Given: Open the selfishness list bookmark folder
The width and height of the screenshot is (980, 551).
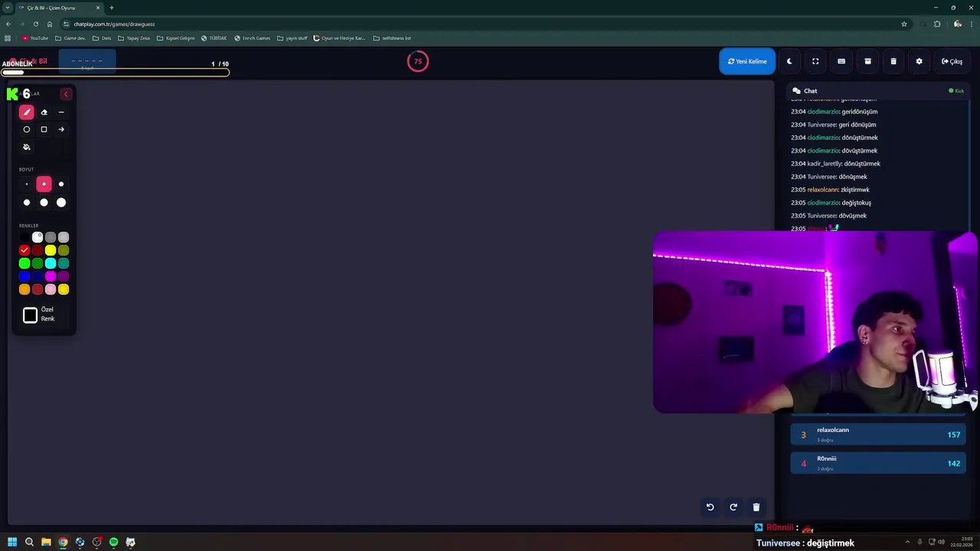Looking at the screenshot, I should pyautogui.click(x=392, y=37).
